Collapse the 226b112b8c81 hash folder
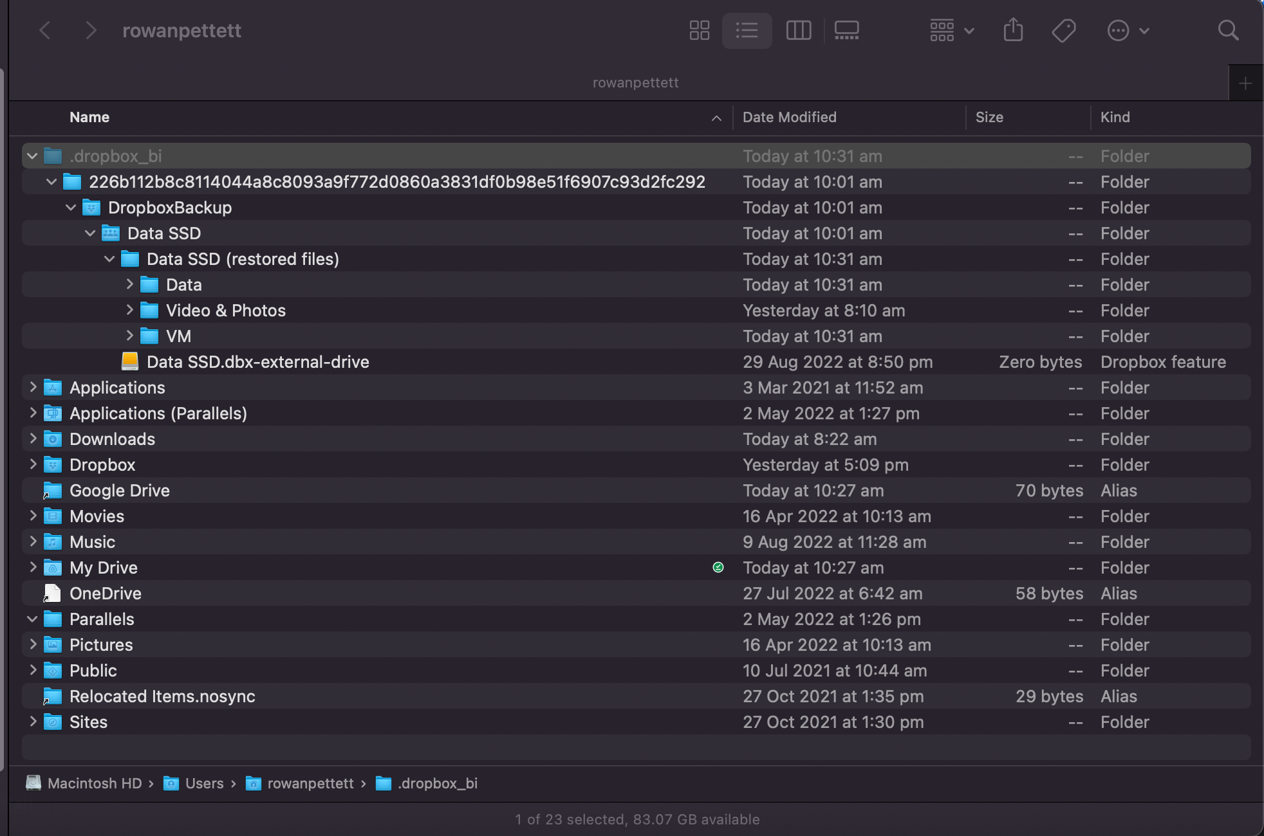This screenshot has height=836, width=1264. tap(51, 181)
